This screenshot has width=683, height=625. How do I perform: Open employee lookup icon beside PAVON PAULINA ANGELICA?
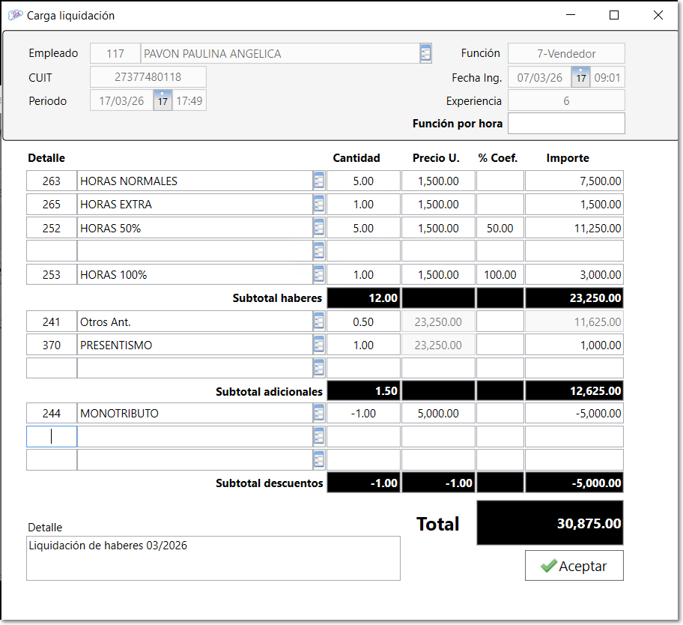[425, 53]
